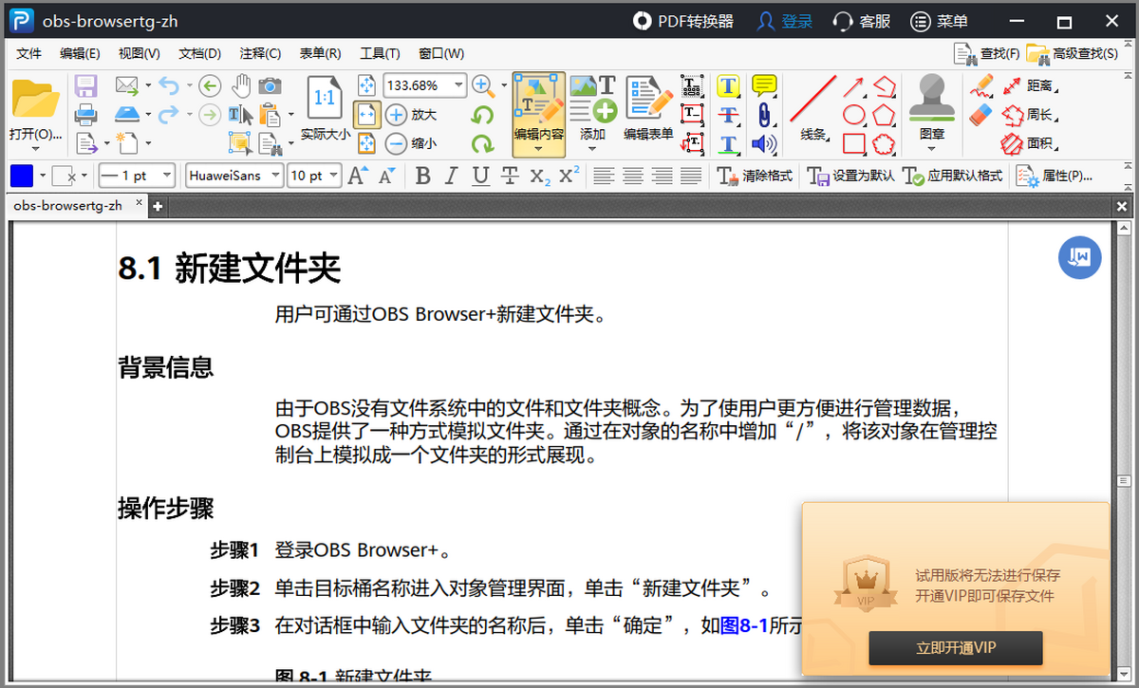Click the 登录 login link
The height and width of the screenshot is (688, 1139).
(x=785, y=21)
